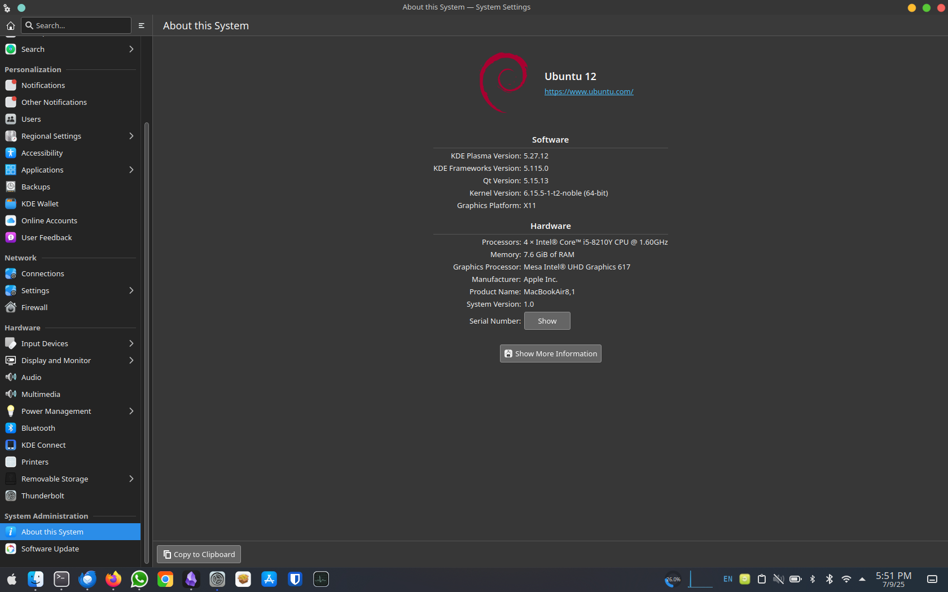Image resolution: width=948 pixels, height=592 pixels.
Task: Select Other Notifications in the sidebar
Action: [x=70, y=102]
